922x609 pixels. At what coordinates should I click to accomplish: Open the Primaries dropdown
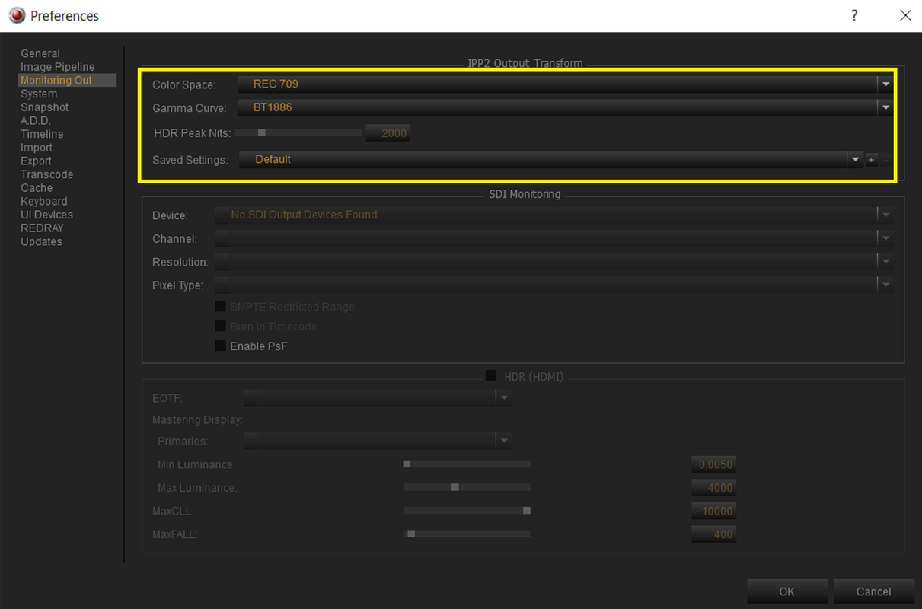tap(377, 441)
